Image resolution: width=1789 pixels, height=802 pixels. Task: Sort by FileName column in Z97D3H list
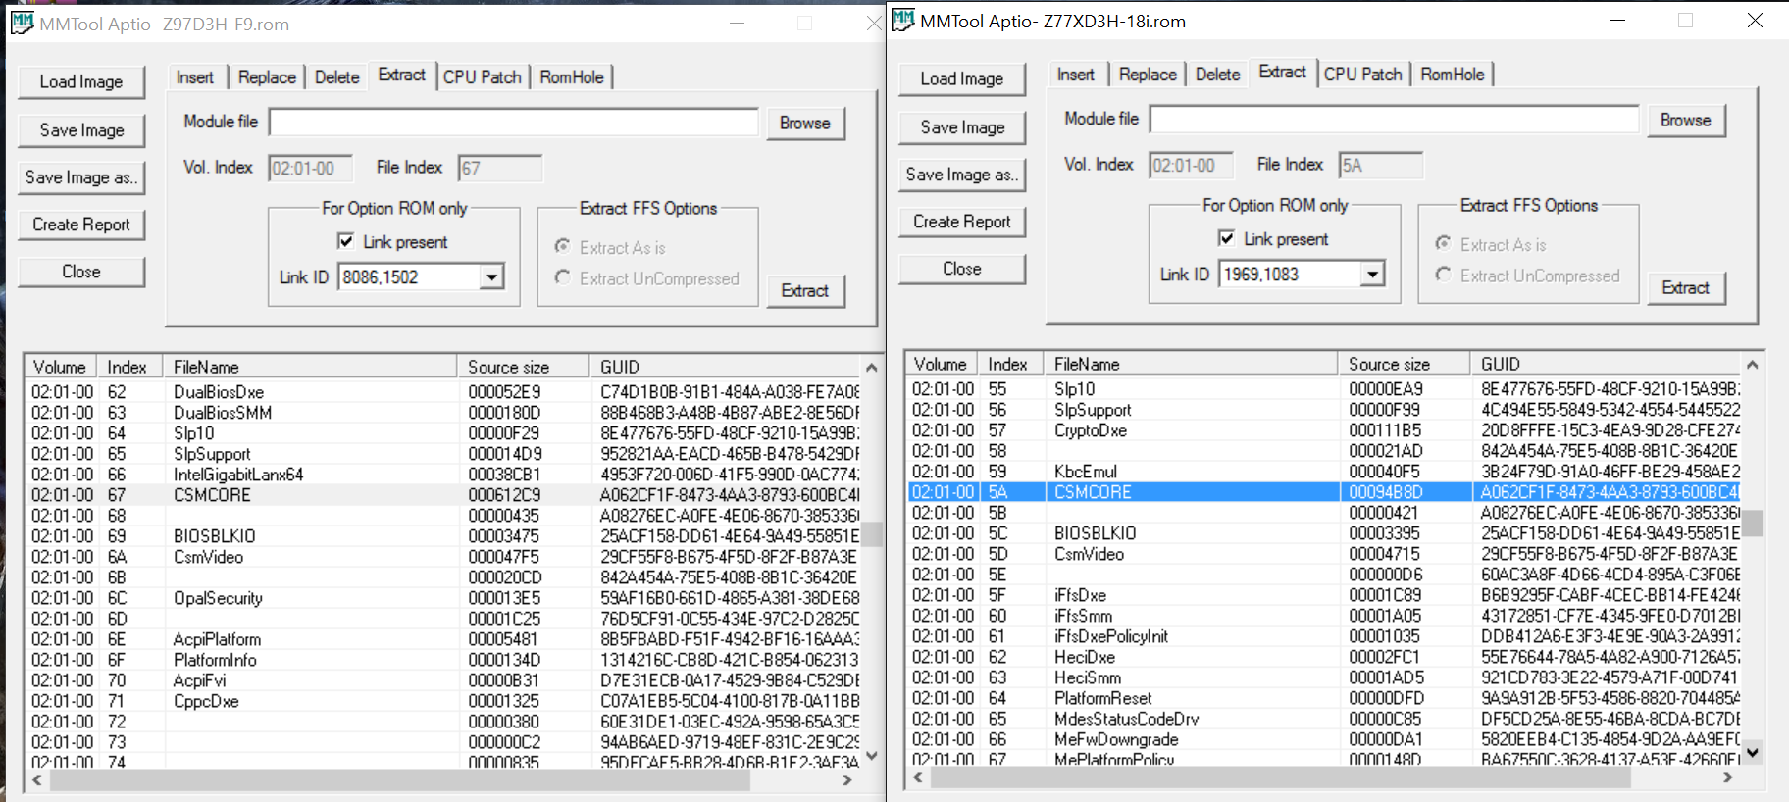(x=310, y=367)
